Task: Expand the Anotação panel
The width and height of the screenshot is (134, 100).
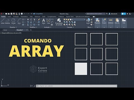Action: pos(47,27)
